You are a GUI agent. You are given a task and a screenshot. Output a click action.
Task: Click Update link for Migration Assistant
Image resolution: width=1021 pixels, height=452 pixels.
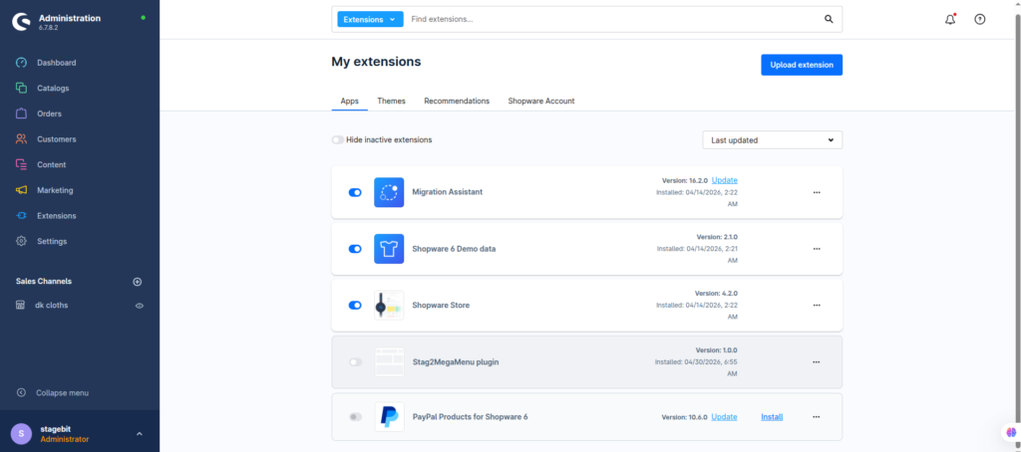725,180
